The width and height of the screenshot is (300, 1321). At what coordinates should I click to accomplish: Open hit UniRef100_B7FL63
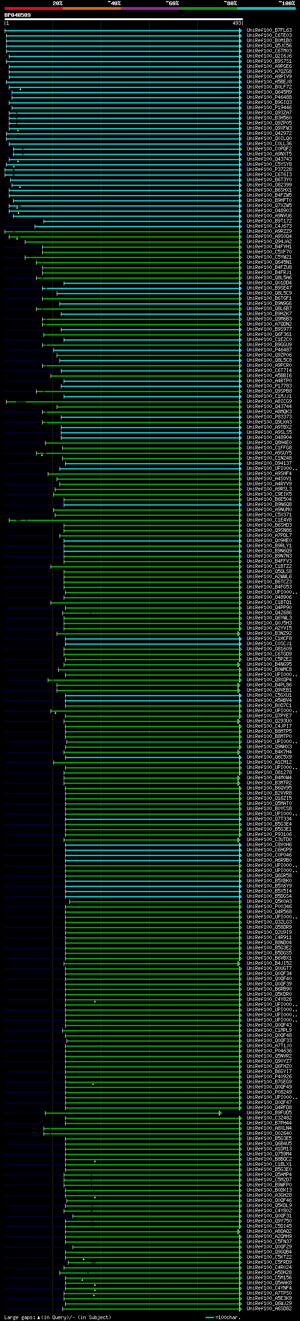click(269, 30)
